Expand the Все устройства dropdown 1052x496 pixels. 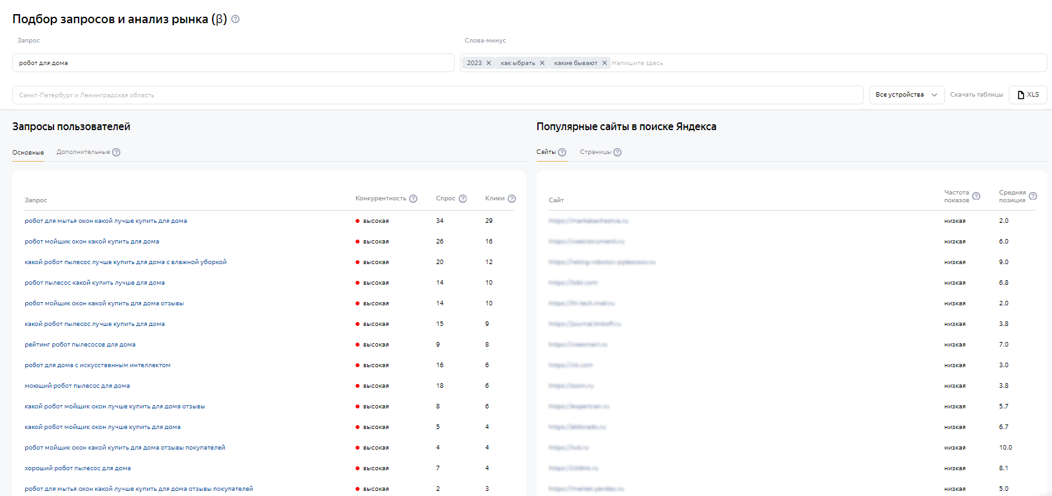[x=906, y=95]
